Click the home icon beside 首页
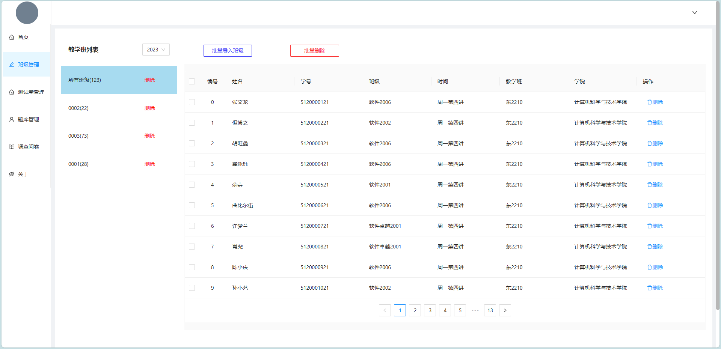The height and width of the screenshot is (349, 721). pos(12,37)
